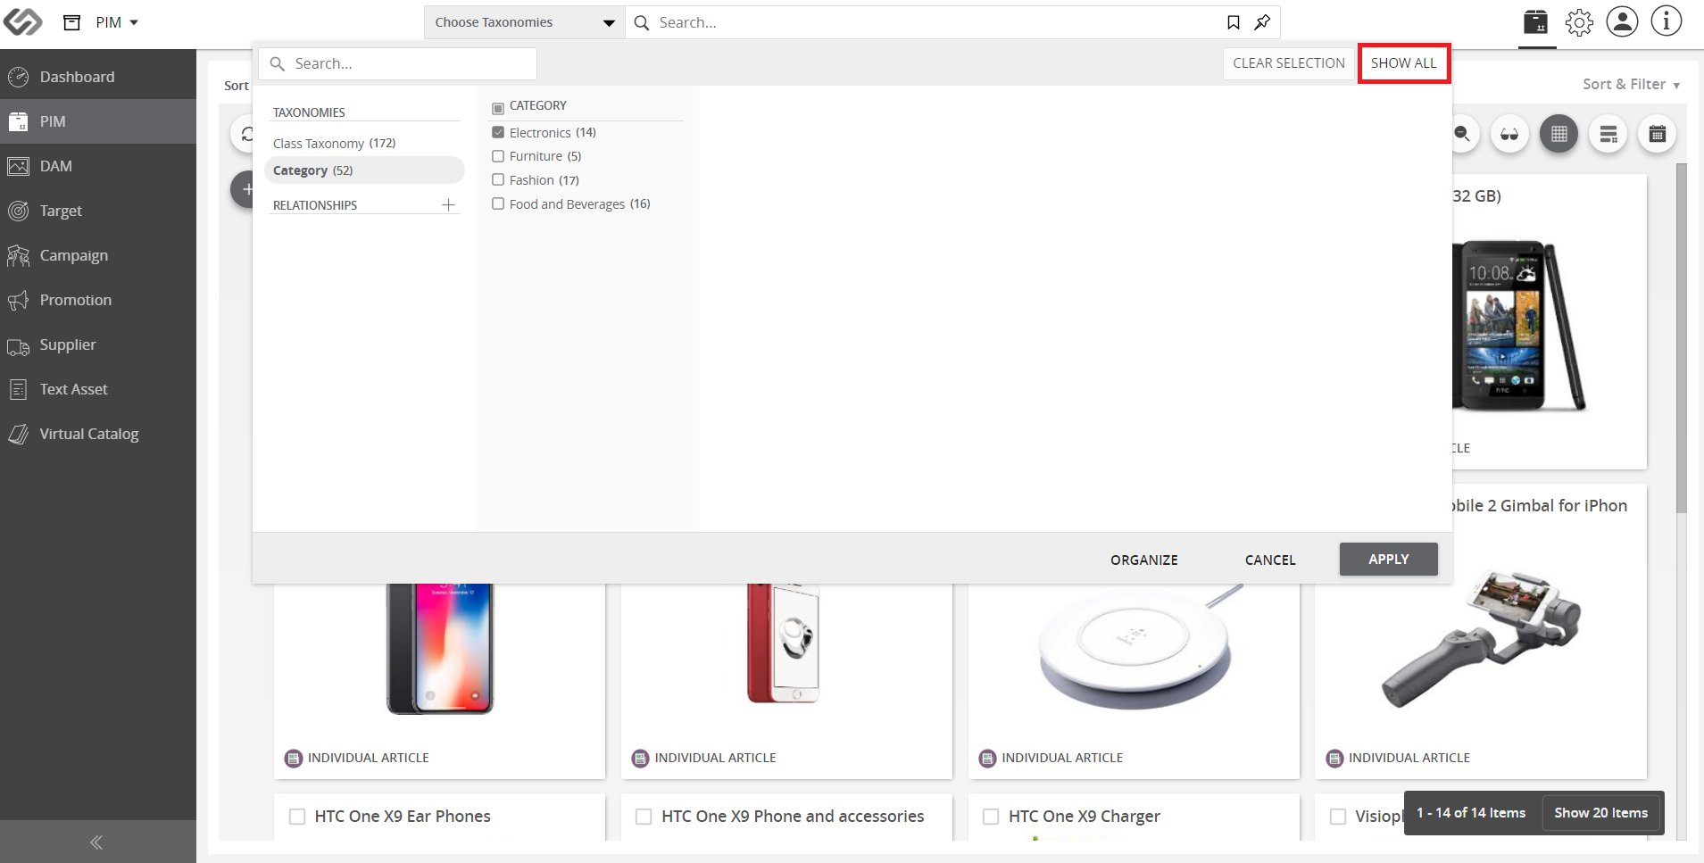The height and width of the screenshot is (863, 1704).
Task: Open Text Asset section
Action: [98, 389]
